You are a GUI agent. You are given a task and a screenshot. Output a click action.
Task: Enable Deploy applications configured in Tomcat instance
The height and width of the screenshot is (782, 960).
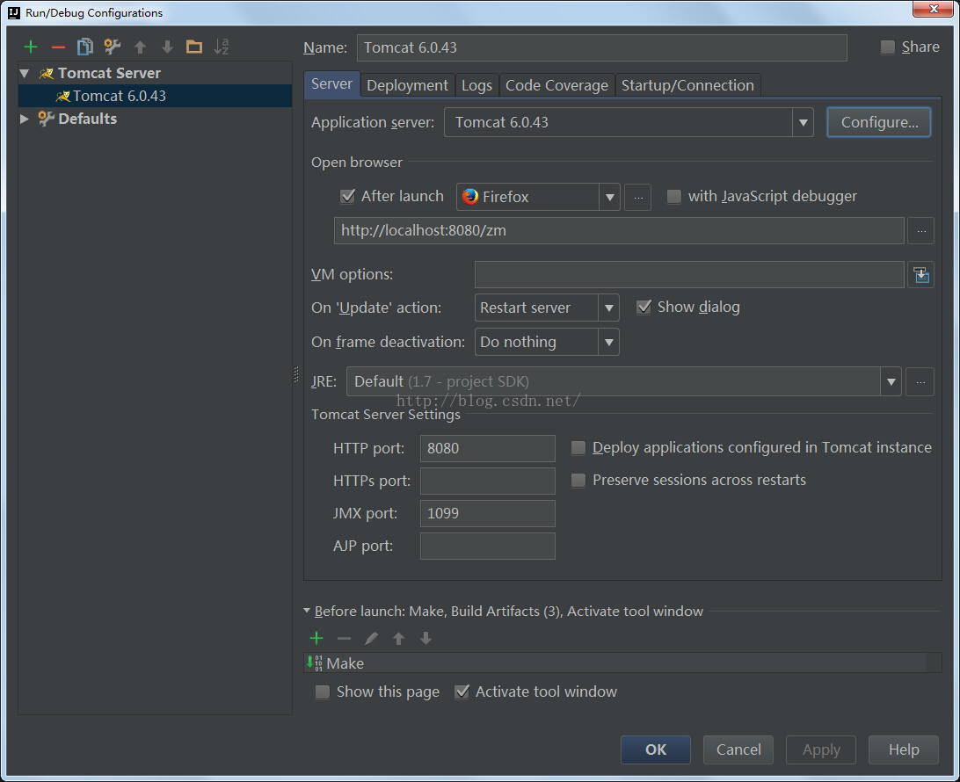(578, 448)
